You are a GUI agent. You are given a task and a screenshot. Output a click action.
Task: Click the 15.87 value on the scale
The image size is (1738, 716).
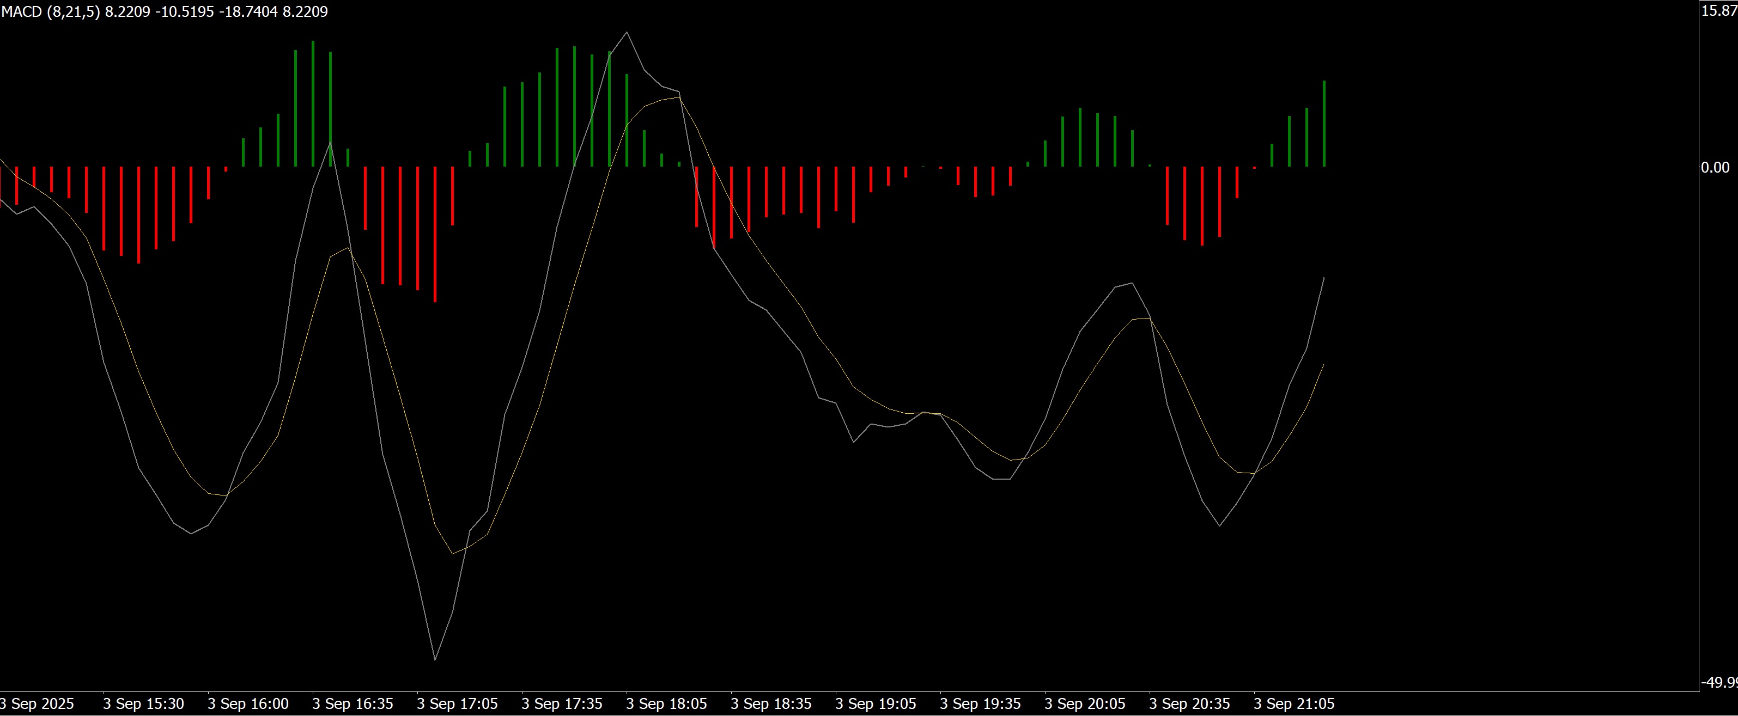click(1719, 11)
